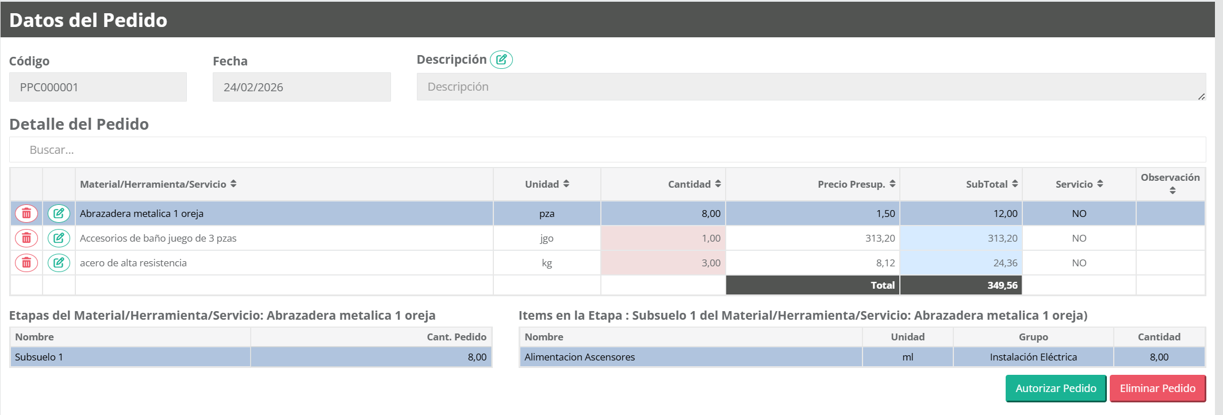1223x415 pixels.
Task: Click the unit cell kg
Action: [547, 263]
